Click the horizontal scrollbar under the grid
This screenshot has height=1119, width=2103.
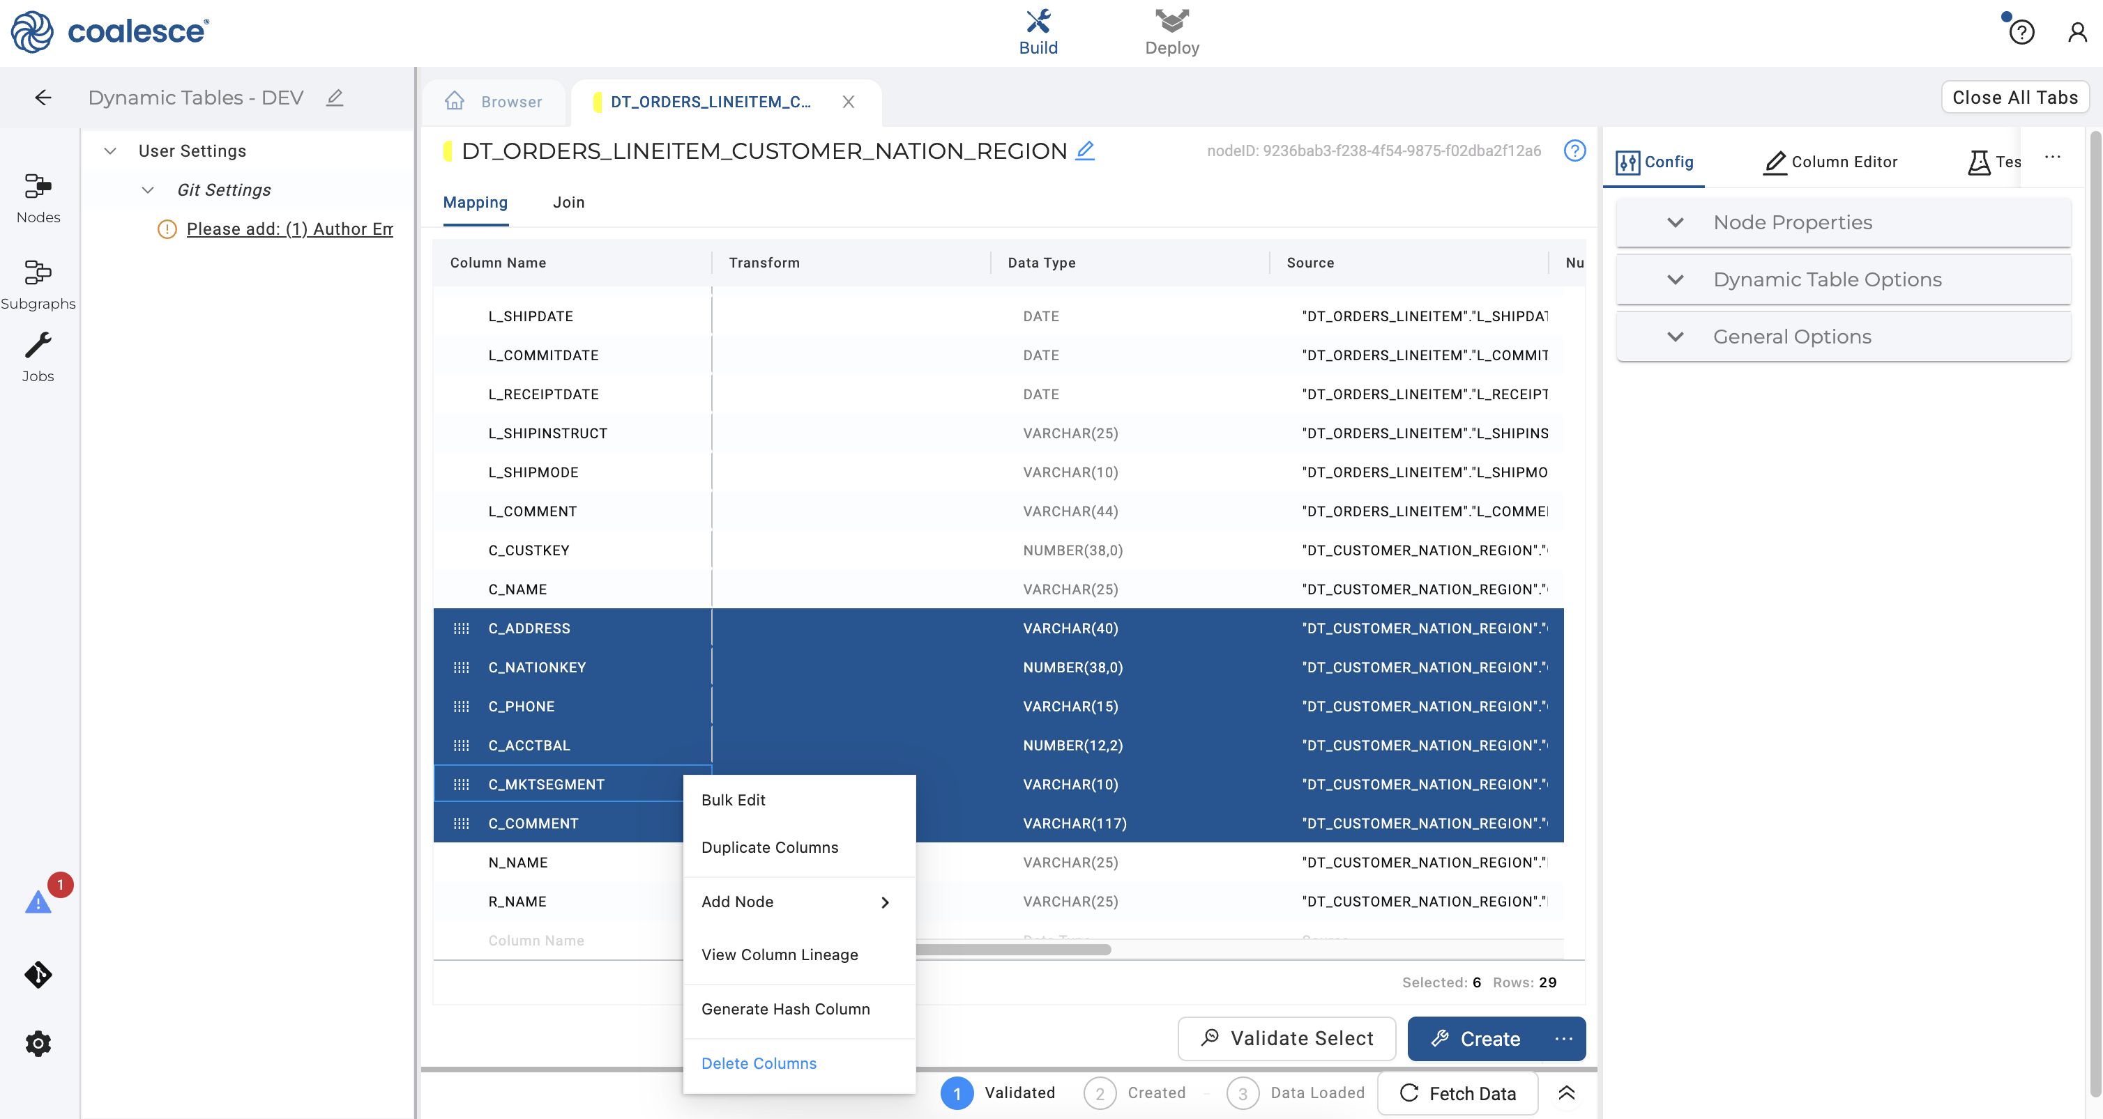[x=1012, y=950]
